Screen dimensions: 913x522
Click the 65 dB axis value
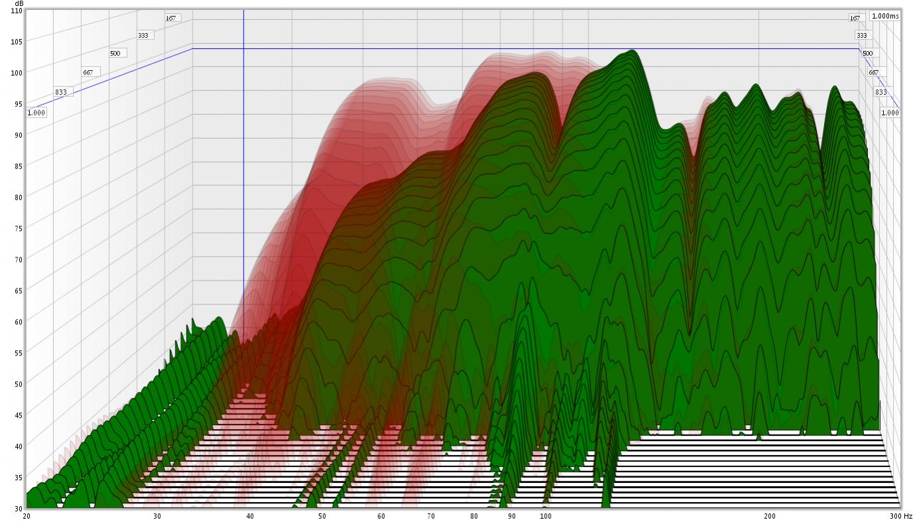tap(19, 291)
